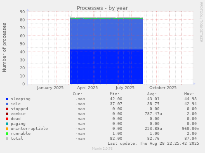
Task: Click the 'runnable' legend label
Action: [x=21, y=134]
